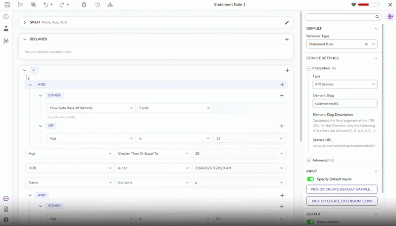Click plus icon on first EITHER row

[282, 95]
